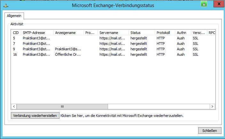Click the green icon beside the close button
225x139 pixels.
(204, 4)
